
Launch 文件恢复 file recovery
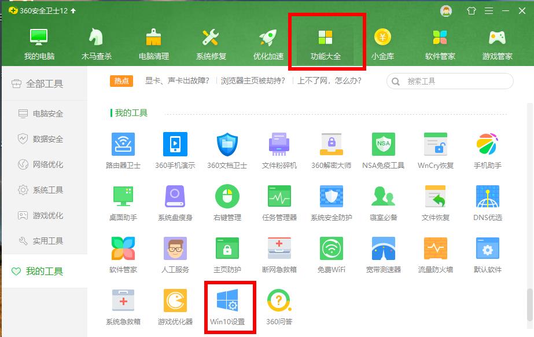click(436, 203)
